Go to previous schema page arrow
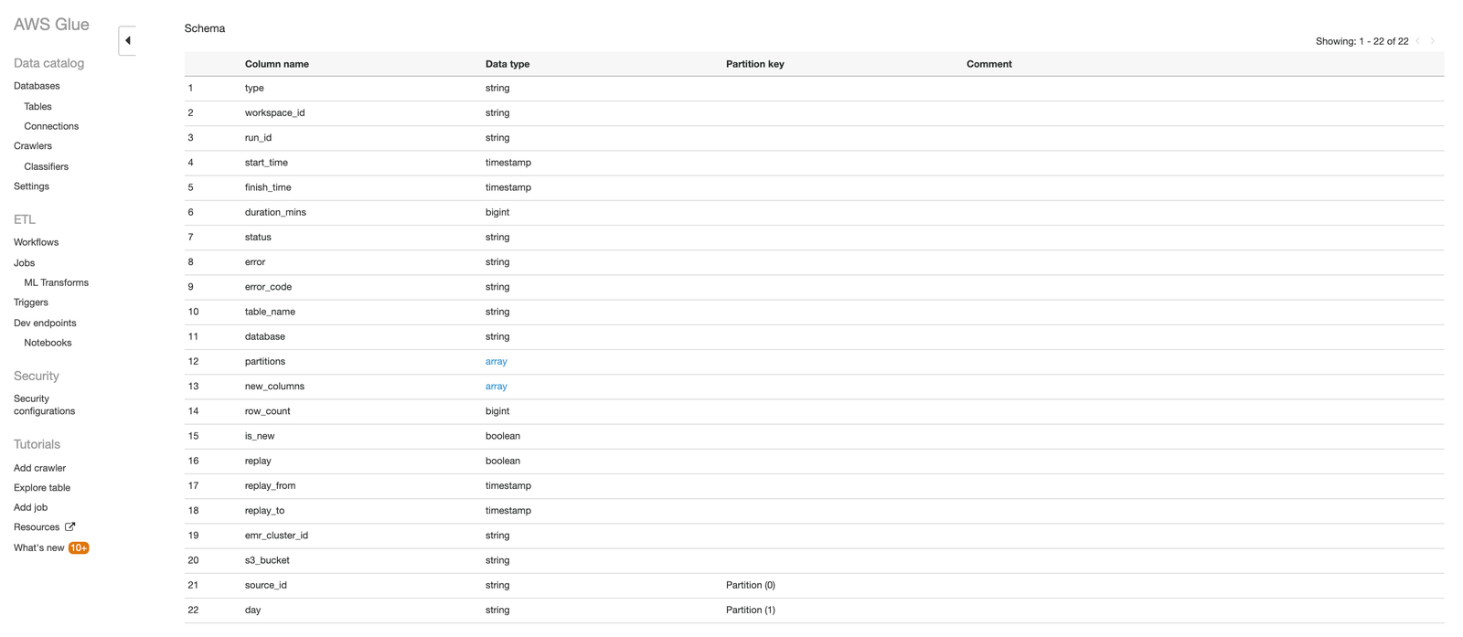1463x637 pixels. (1417, 41)
